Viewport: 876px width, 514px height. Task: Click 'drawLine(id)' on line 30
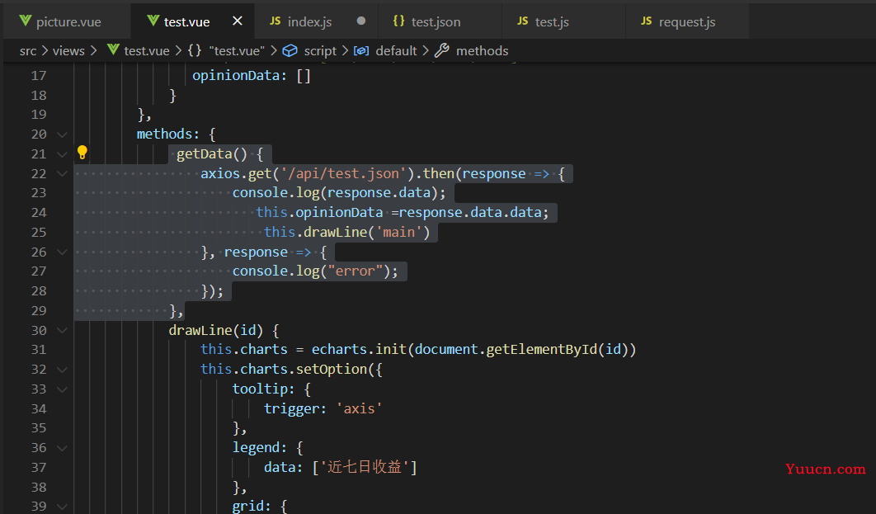click(215, 330)
